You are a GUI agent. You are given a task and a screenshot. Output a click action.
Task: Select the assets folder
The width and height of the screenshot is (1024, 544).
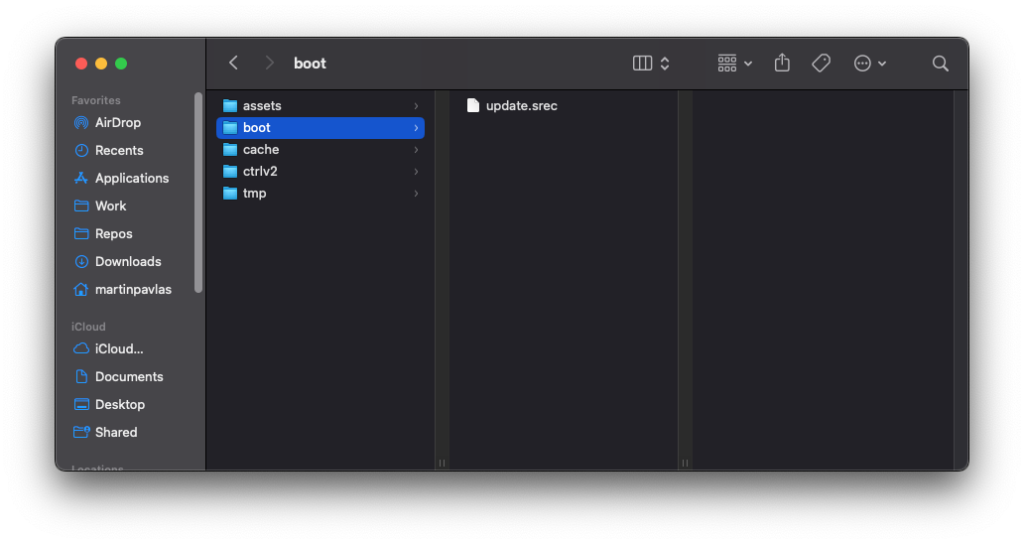point(320,106)
